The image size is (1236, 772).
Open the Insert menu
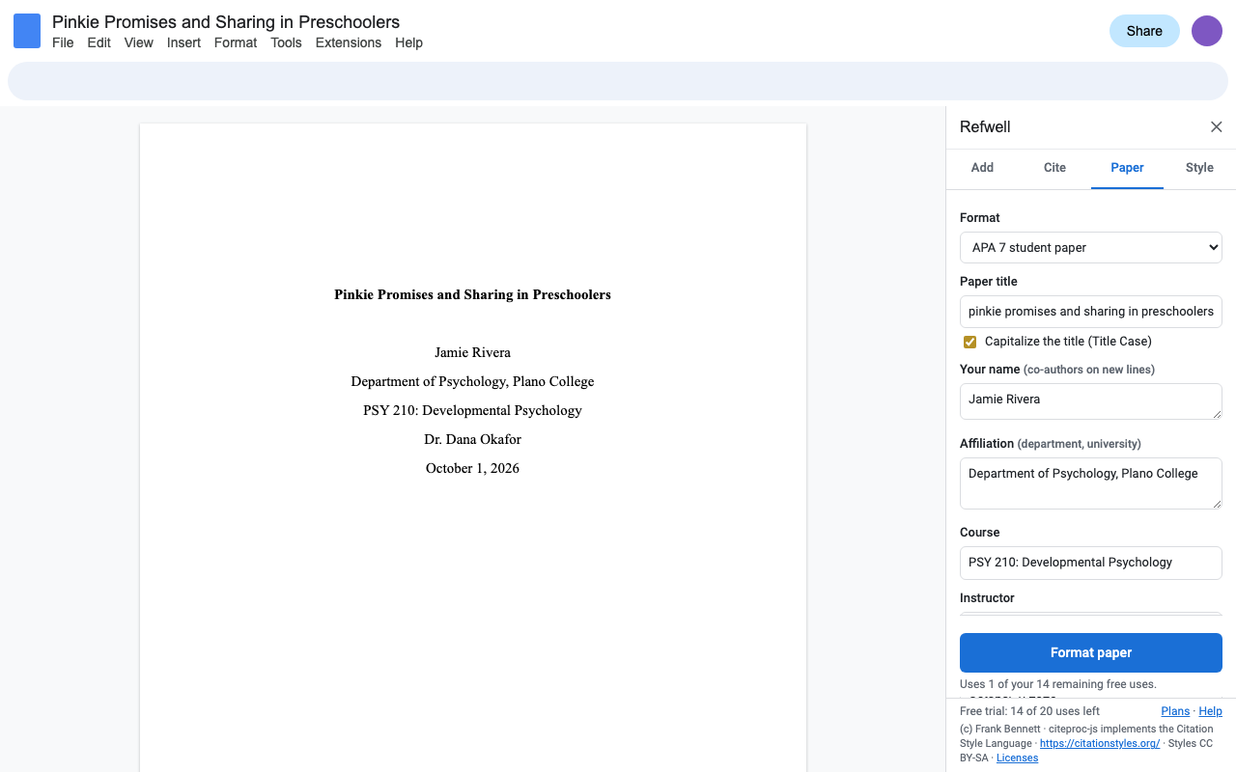click(x=183, y=42)
